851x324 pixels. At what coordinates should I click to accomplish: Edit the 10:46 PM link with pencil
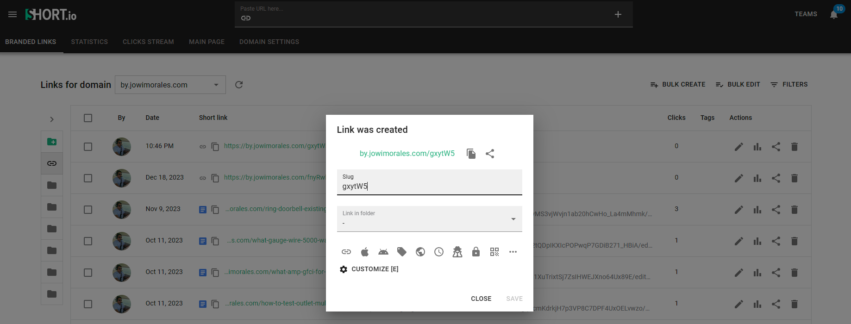(739, 147)
